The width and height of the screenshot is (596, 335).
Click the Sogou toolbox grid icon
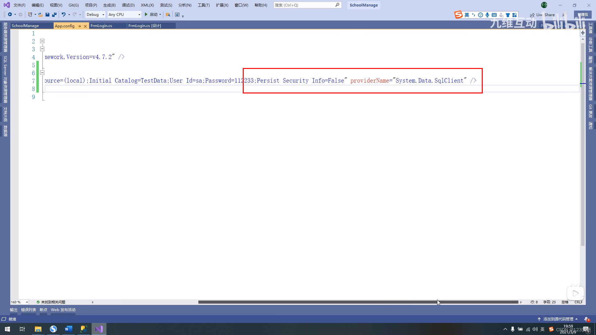515,15
